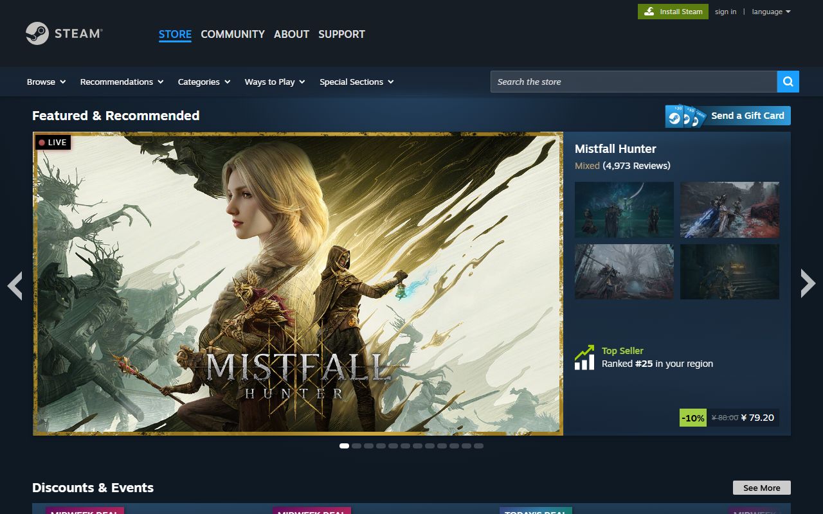Click the magnifier search button

(788, 82)
